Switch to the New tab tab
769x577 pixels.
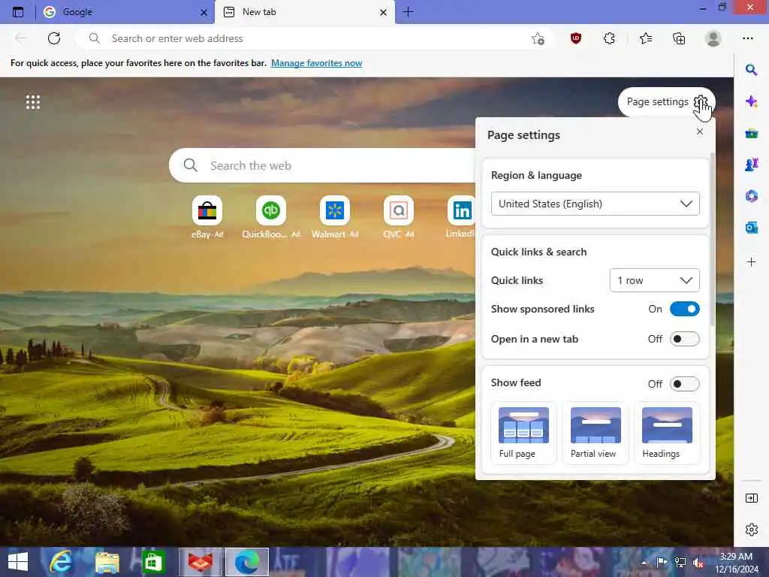[304, 12]
